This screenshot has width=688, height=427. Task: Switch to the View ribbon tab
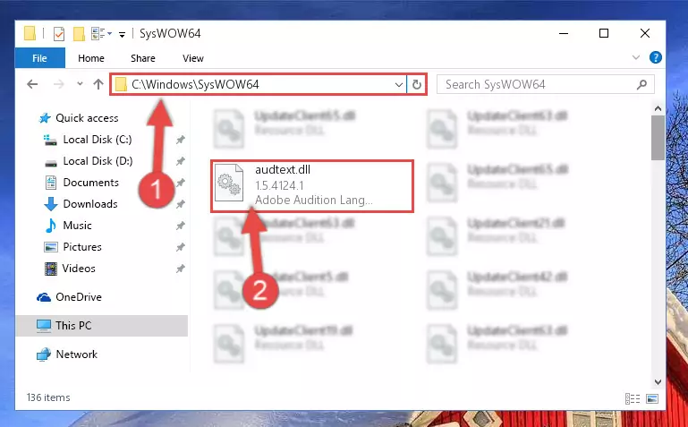193,58
